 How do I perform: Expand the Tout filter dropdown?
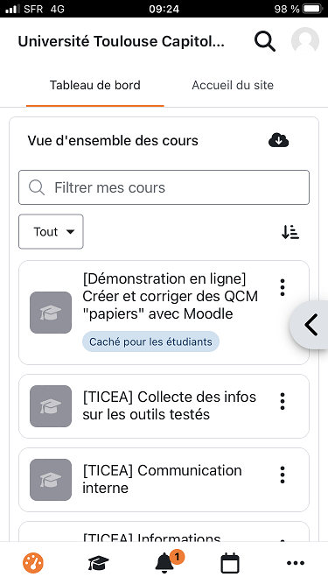tap(51, 232)
